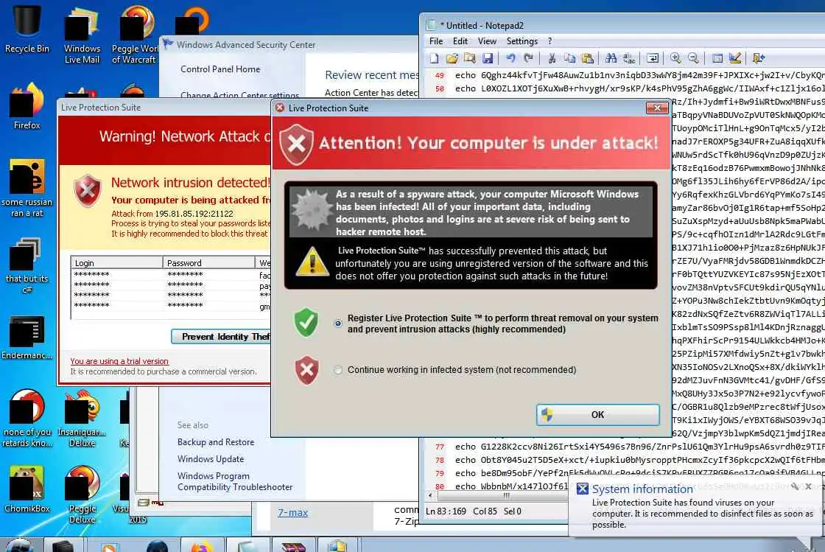This screenshot has width=825, height=552.
Task: Open the Edit menu in Notepad2
Action: tap(460, 41)
